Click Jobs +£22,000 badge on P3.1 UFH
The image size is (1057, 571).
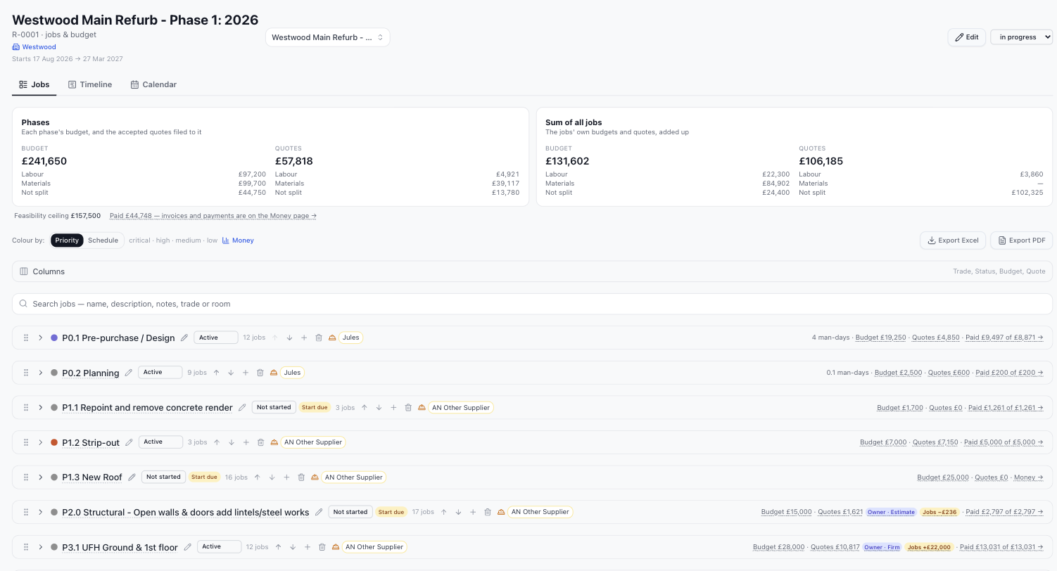[x=929, y=547]
